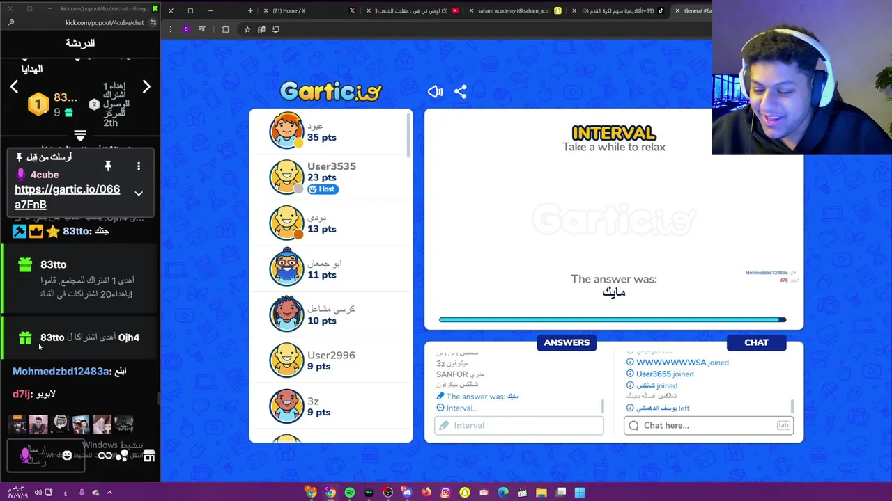Click the share icon beside Gartic logo
Viewport: 892px width, 501px height.
point(461,91)
